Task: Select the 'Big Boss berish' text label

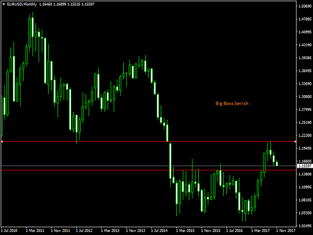Action: pyautogui.click(x=232, y=103)
